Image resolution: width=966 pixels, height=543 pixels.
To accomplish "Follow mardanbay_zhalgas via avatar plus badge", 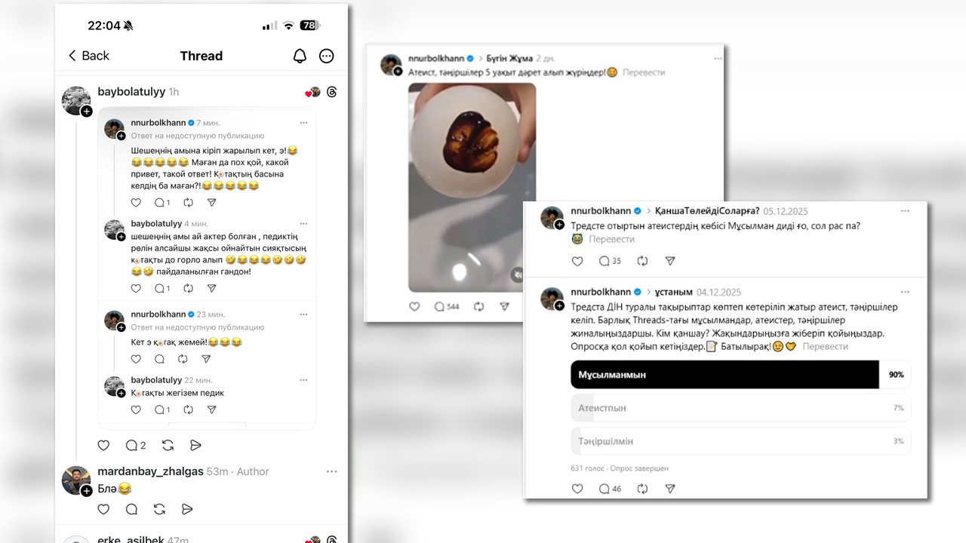I will [87, 491].
